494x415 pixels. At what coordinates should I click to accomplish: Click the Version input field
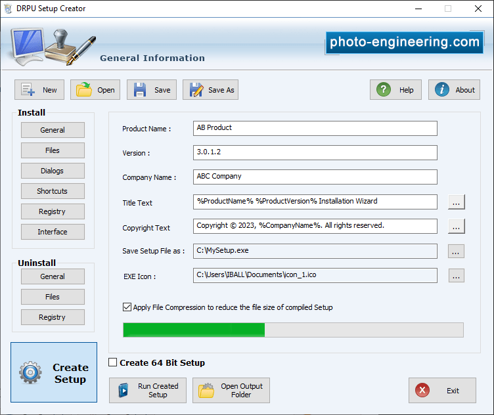pos(315,153)
